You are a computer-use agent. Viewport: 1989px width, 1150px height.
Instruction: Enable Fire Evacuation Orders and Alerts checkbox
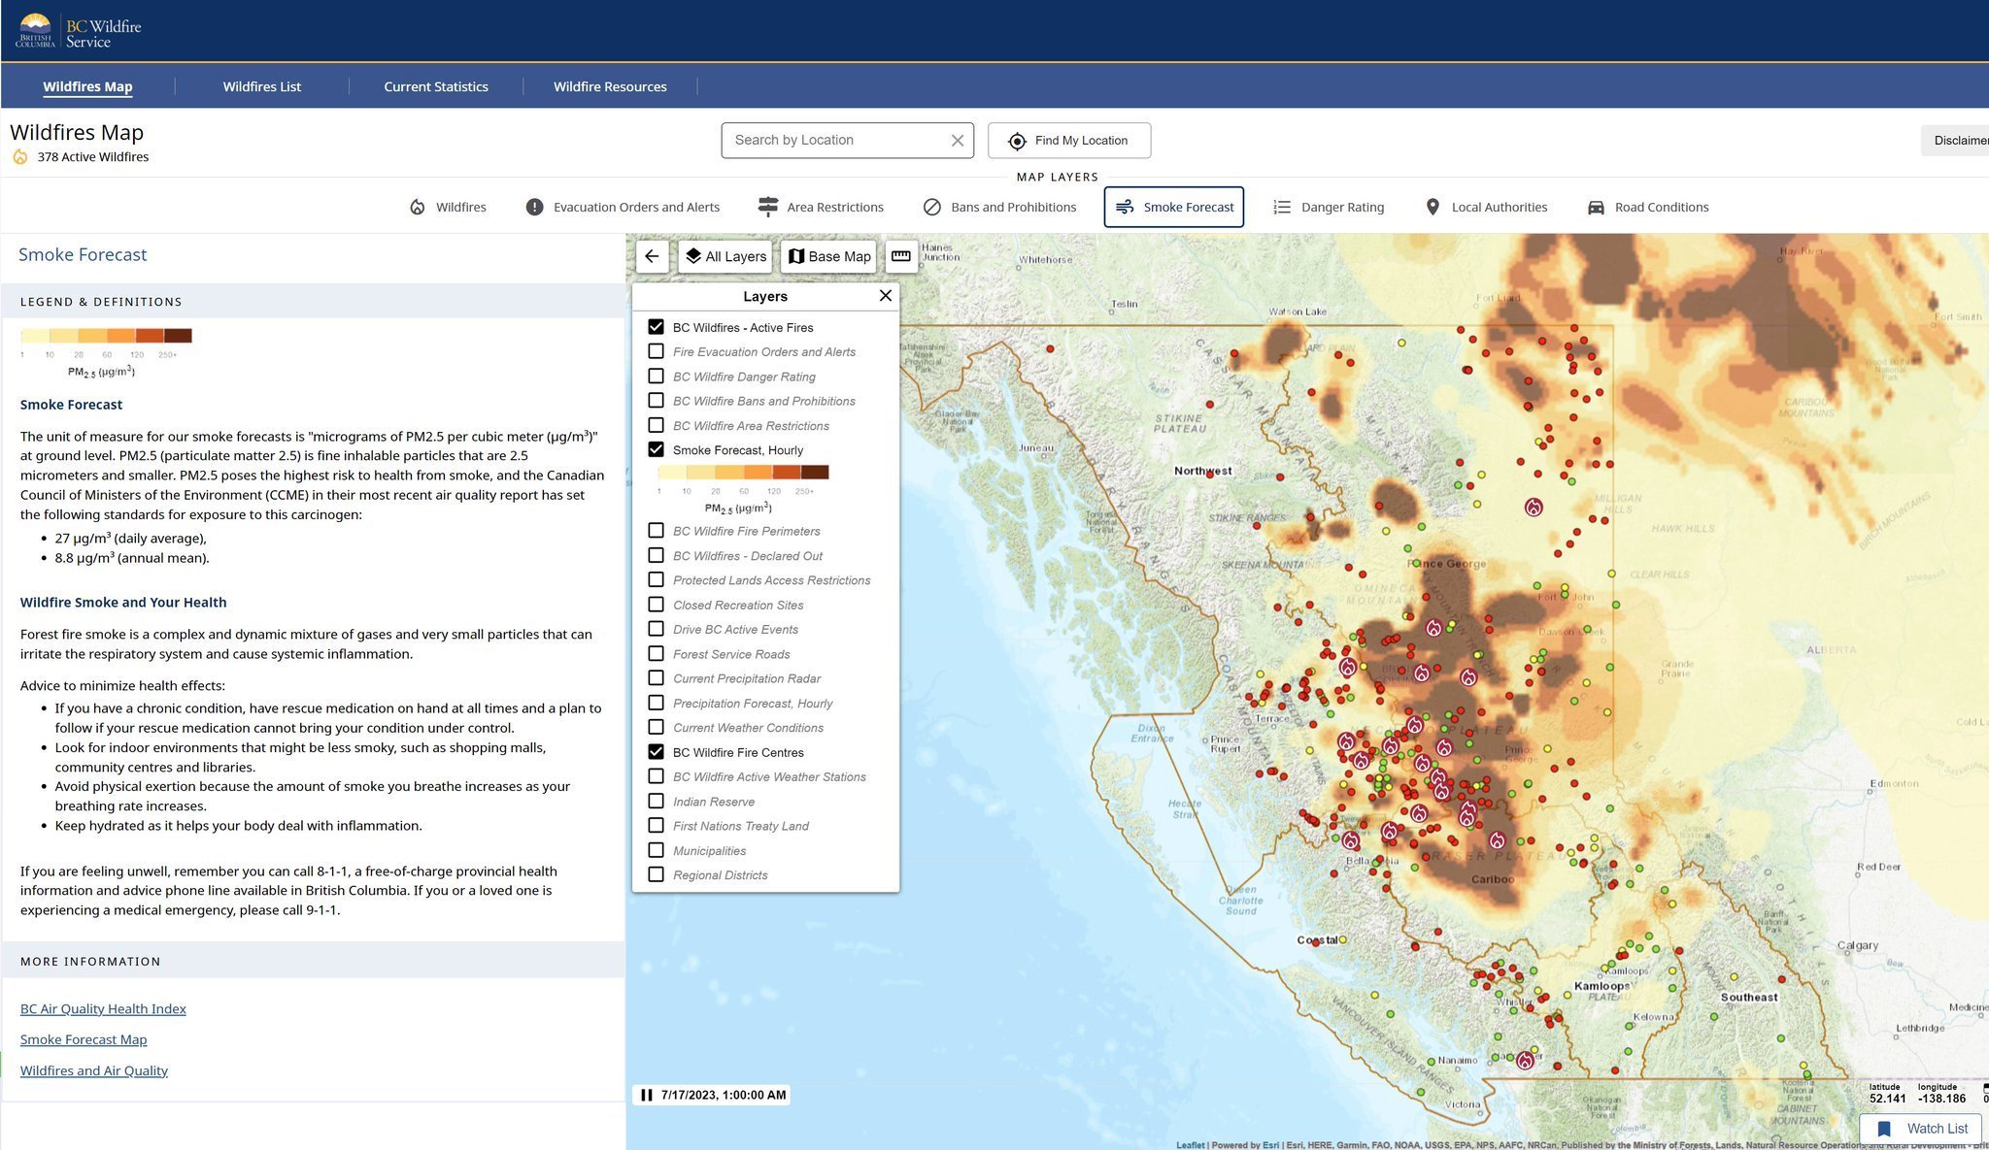pos(657,351)
